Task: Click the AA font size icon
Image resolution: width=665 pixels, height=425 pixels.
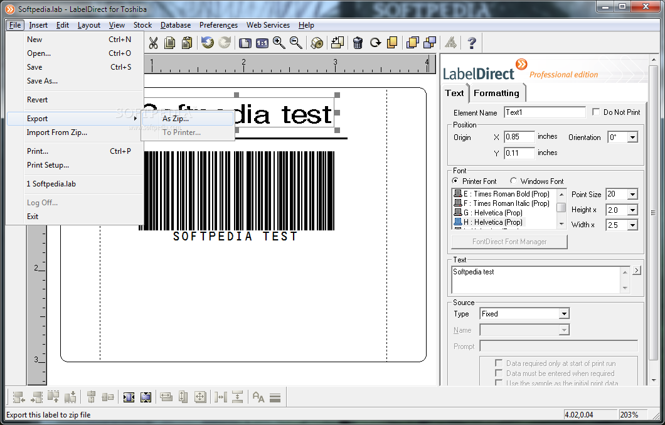Action: coord(258,397)
